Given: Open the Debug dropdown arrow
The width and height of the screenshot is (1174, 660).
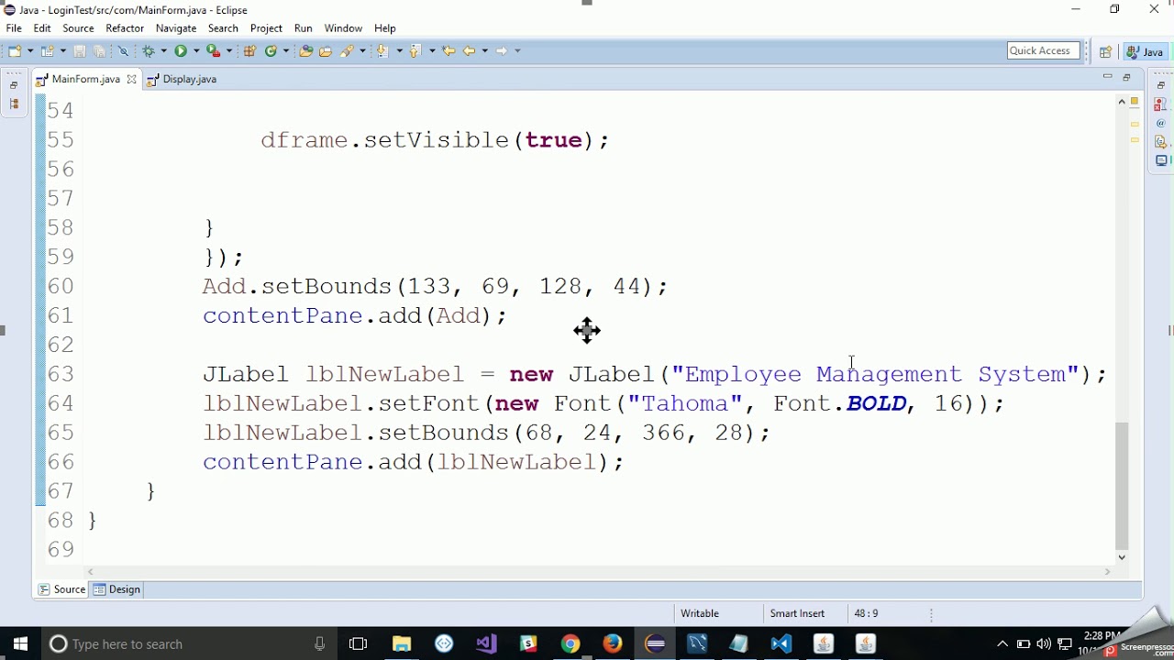Looking at the screenshot, I should click(163, 51).
